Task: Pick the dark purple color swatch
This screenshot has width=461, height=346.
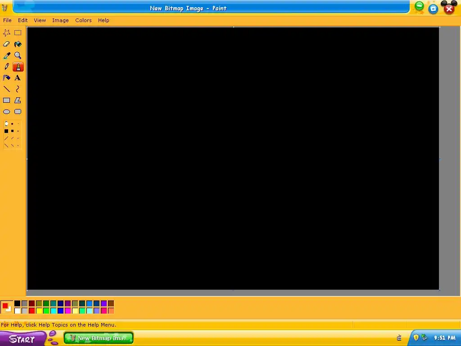Action: pyautogui.click(x=68, y=304)
